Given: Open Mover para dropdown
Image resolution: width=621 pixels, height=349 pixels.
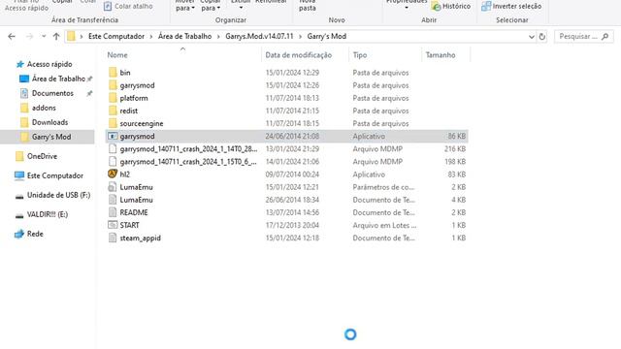Looking at the screenshot, I should 184,6.
